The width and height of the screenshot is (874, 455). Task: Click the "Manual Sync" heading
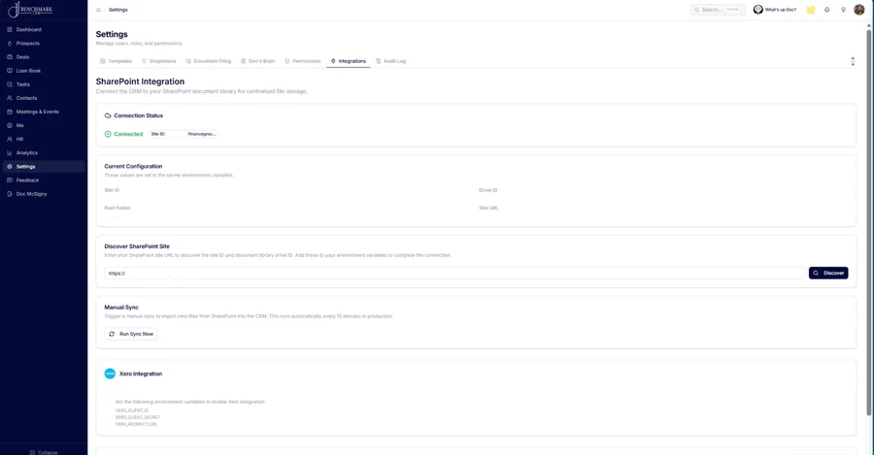tap(121, 308)
